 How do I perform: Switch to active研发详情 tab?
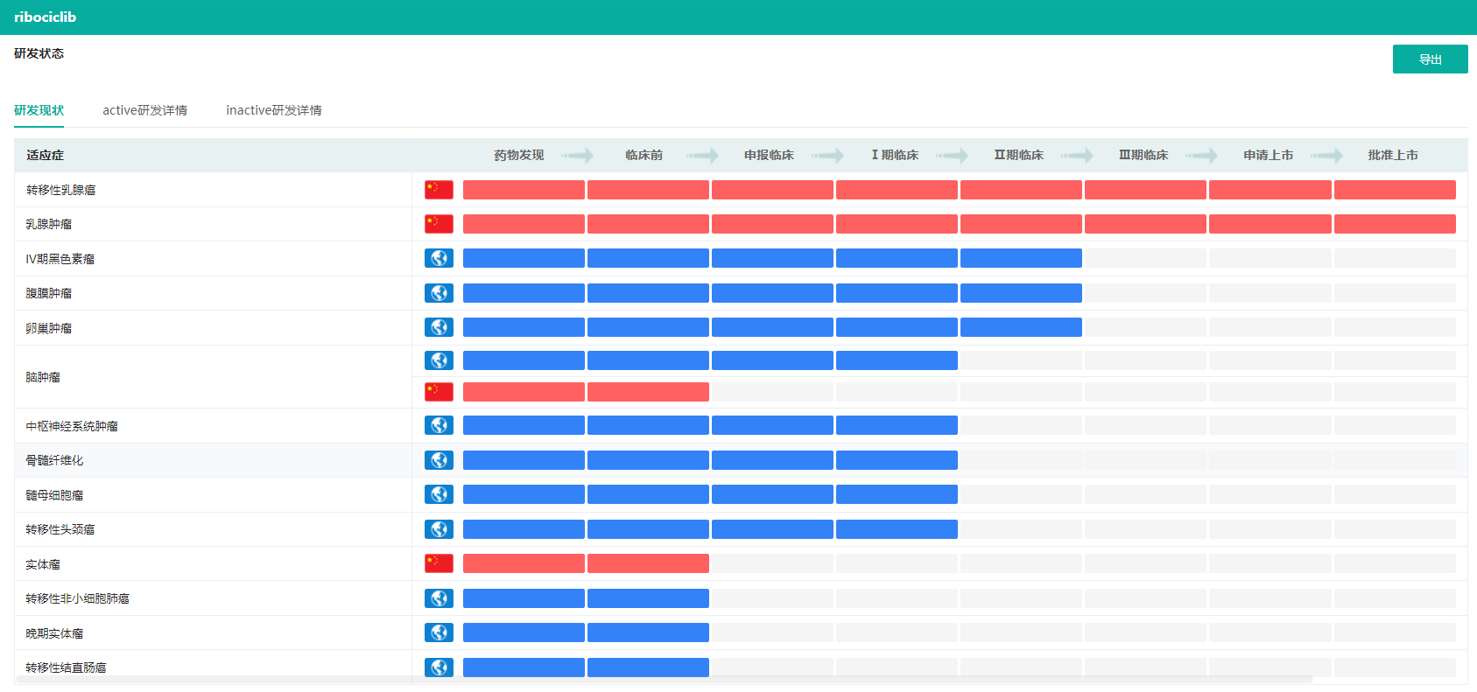coord(144,110)
